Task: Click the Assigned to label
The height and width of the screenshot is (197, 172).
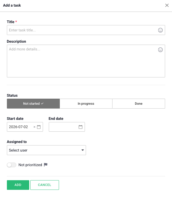Action: coord(17,142)
